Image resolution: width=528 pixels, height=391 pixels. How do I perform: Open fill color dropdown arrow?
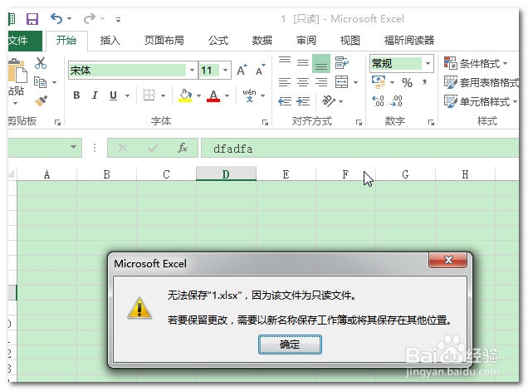point(198,96)
